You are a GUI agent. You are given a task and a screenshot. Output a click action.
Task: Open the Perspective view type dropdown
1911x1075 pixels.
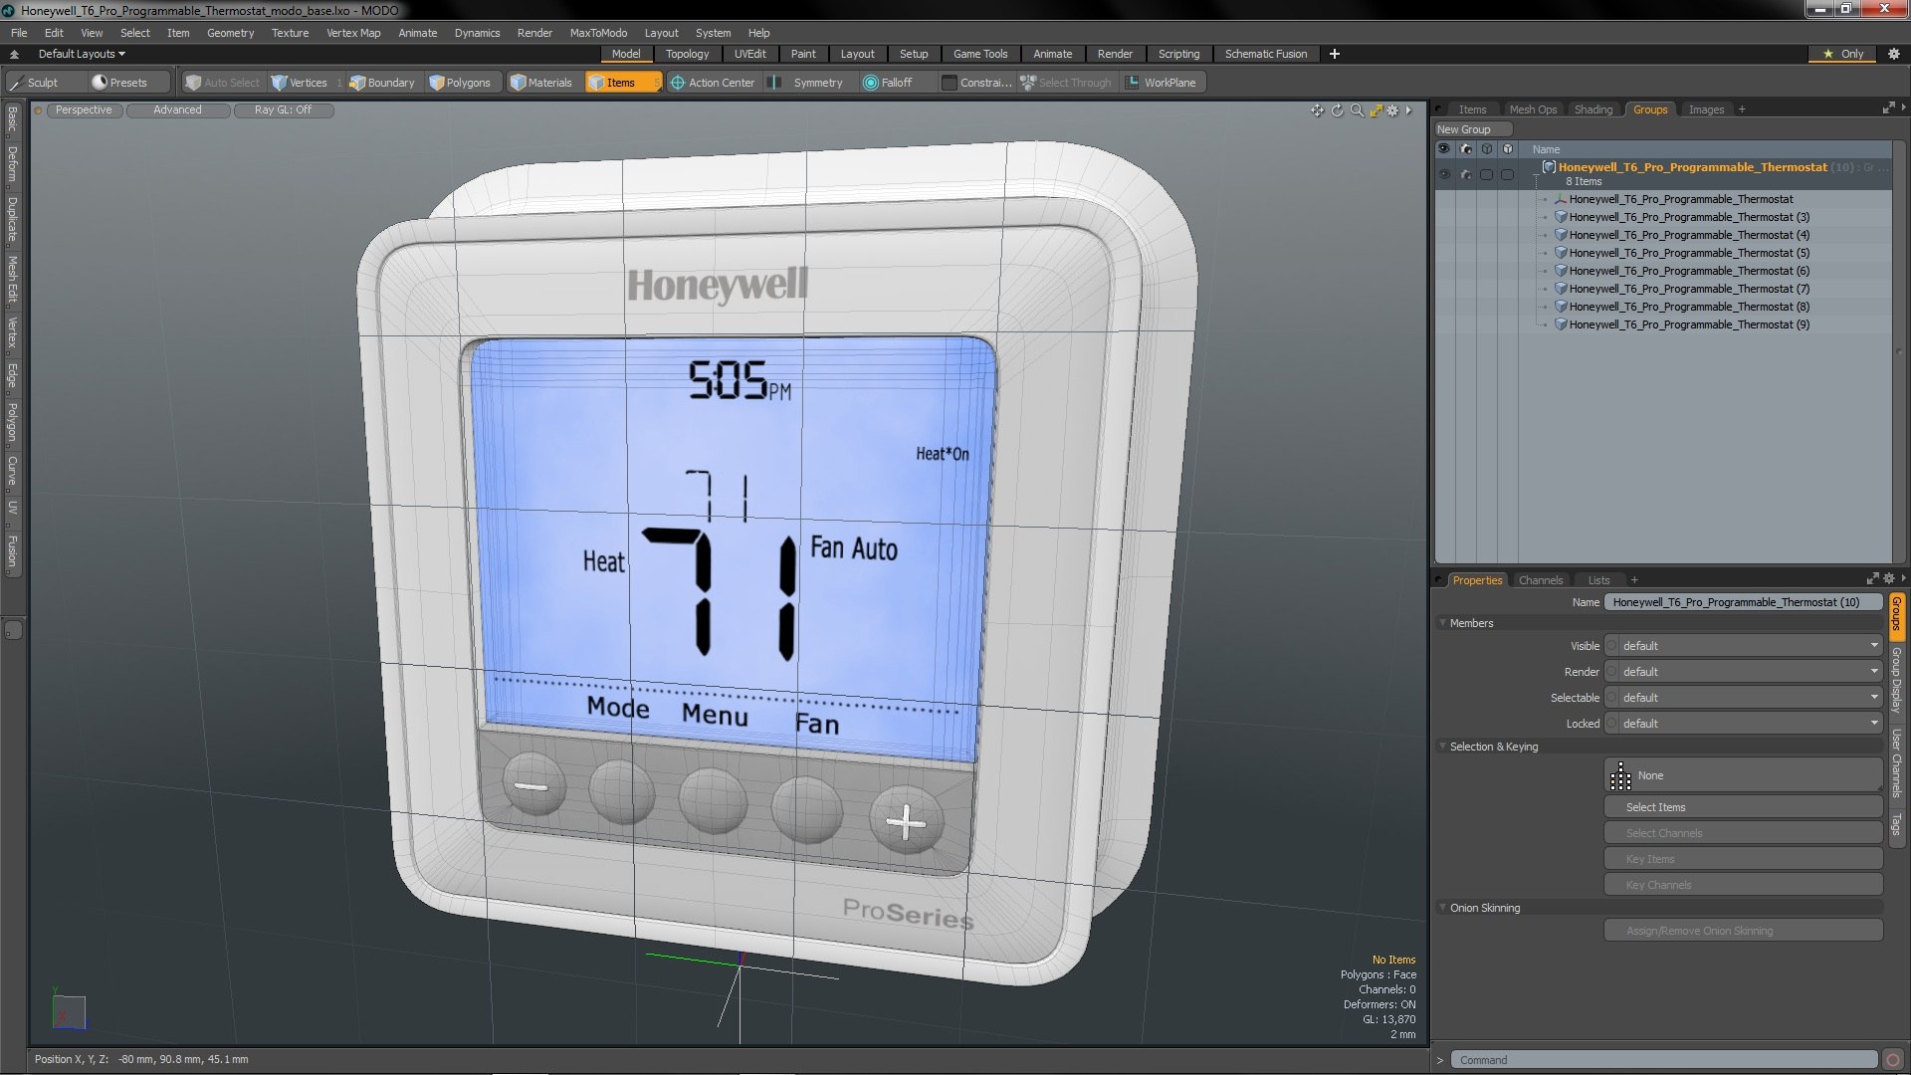(x=84, y=110)
